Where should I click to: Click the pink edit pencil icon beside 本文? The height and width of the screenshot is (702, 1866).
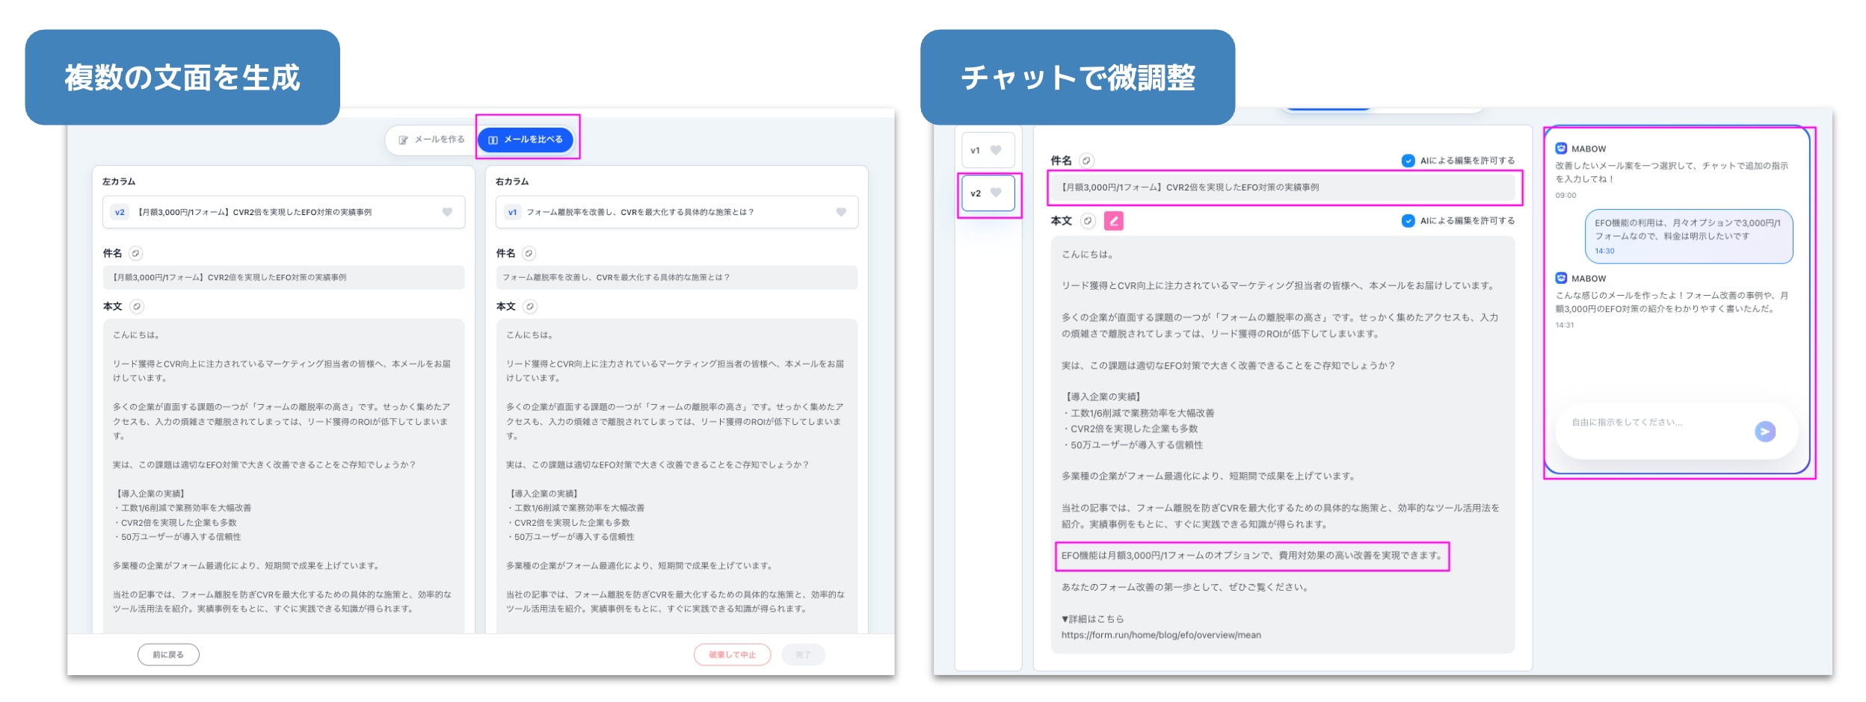point(1113,221)
